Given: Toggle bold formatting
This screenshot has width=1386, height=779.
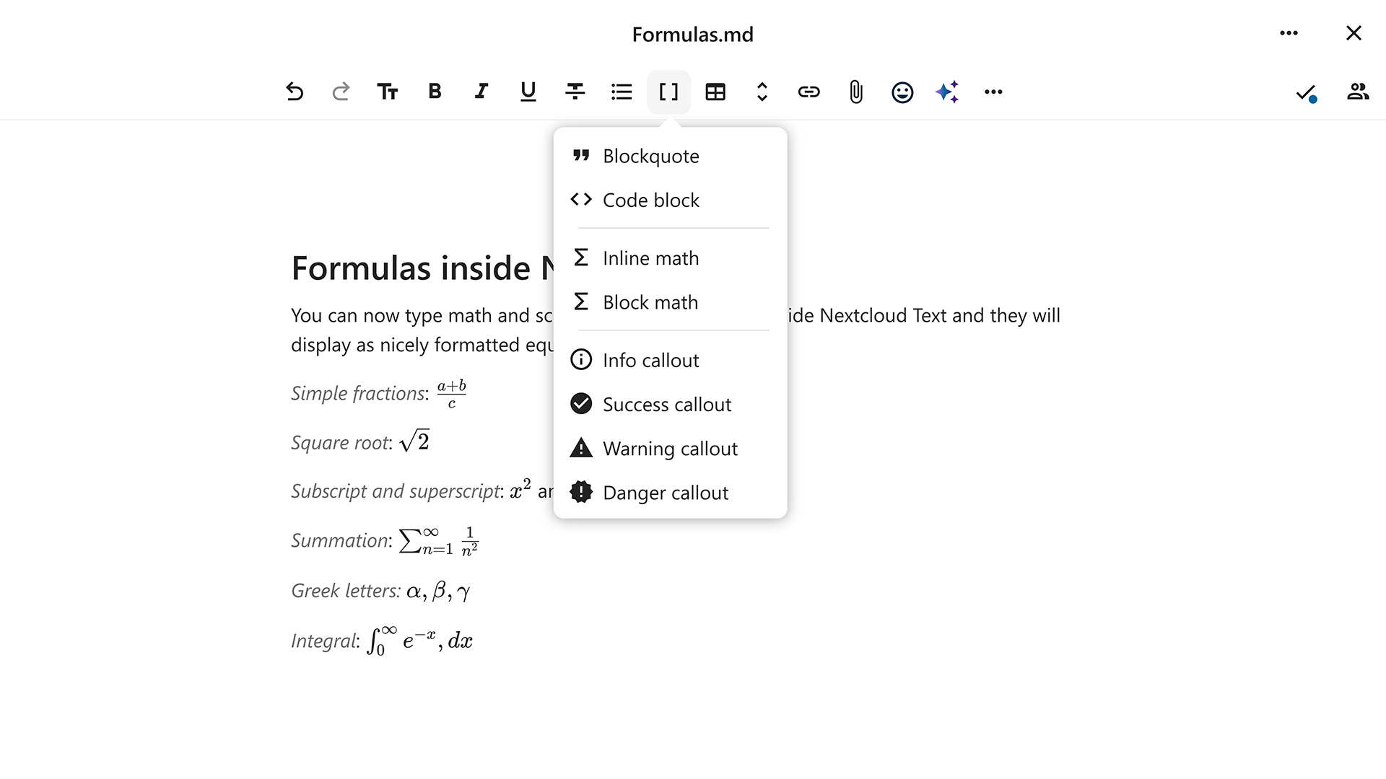Looking at the screenshot, I should [435, 92].
